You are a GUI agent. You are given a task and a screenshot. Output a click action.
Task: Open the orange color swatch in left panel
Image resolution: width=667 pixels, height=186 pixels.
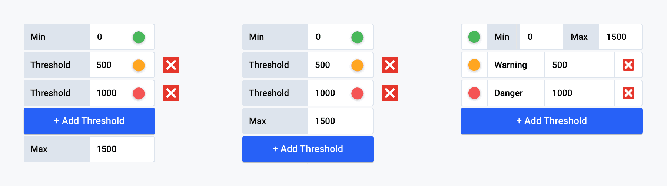[139, 65]
